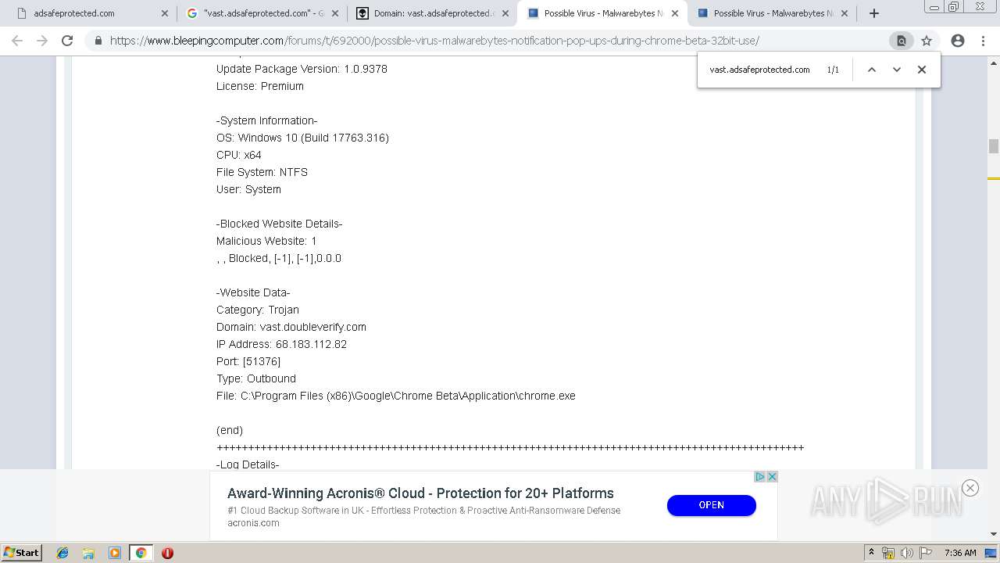Viewport: 1000px width, 563px height.
Task: Jump to previous find result
Action: tap(872, 70)
